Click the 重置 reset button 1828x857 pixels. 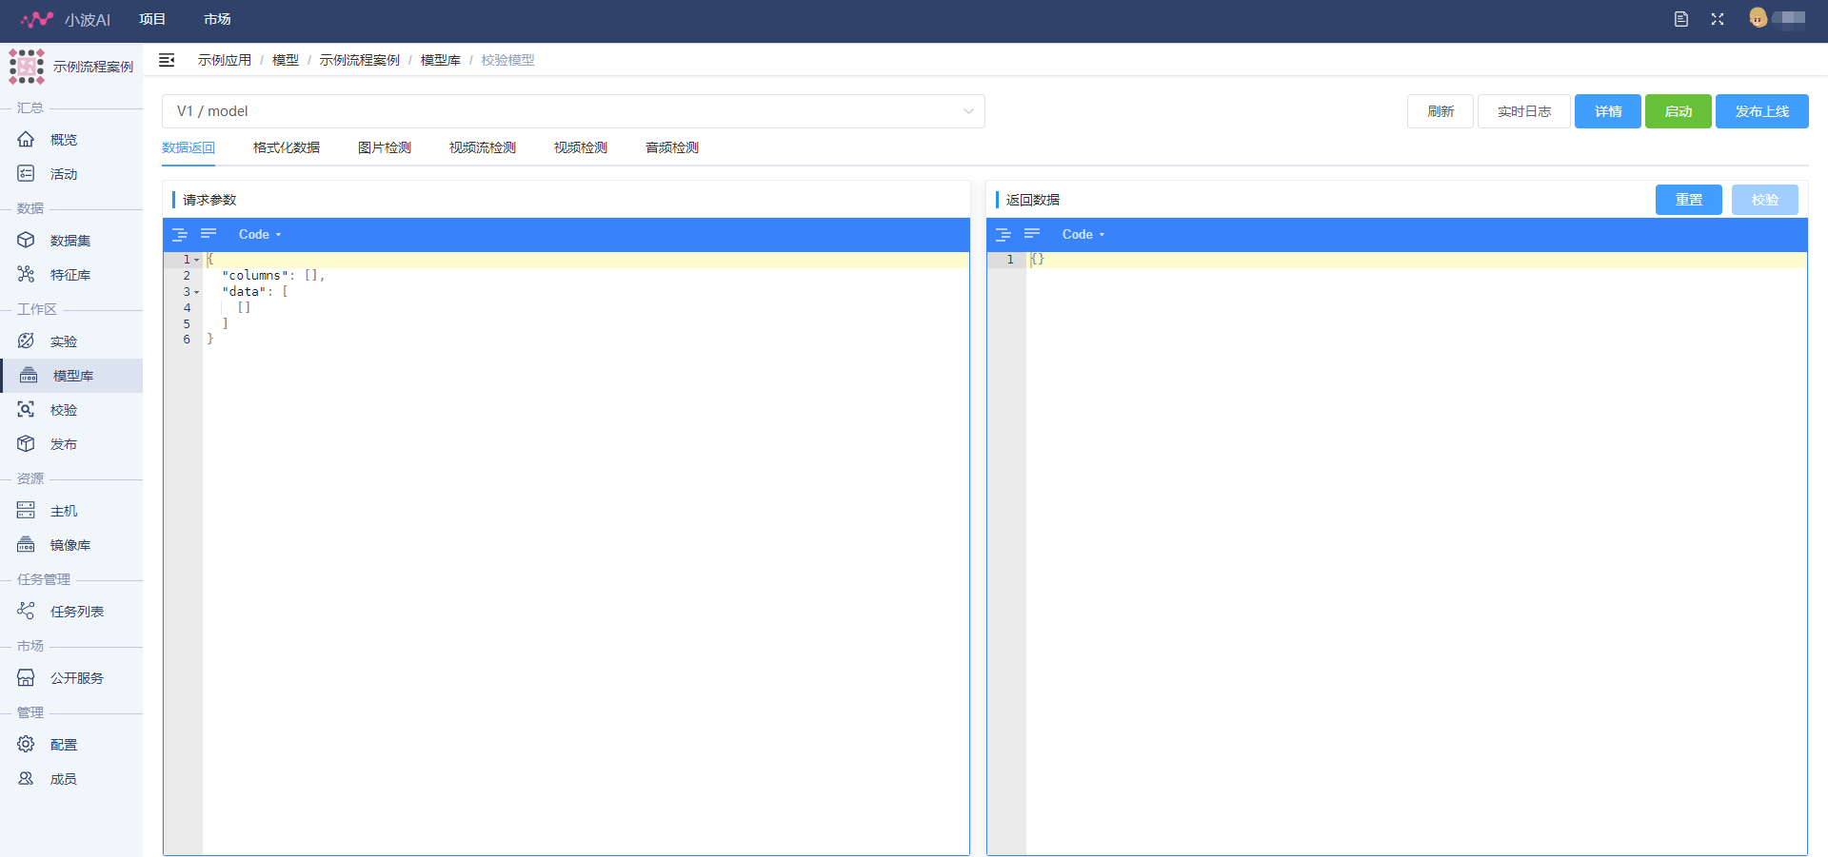pyautogui.click(x=1689, y=200)
